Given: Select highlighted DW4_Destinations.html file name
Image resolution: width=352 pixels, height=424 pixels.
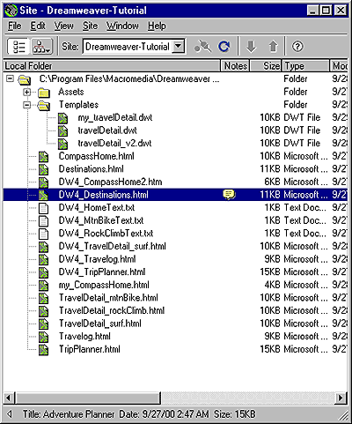Looking at the screenshot, I should [x=104, y=195].
